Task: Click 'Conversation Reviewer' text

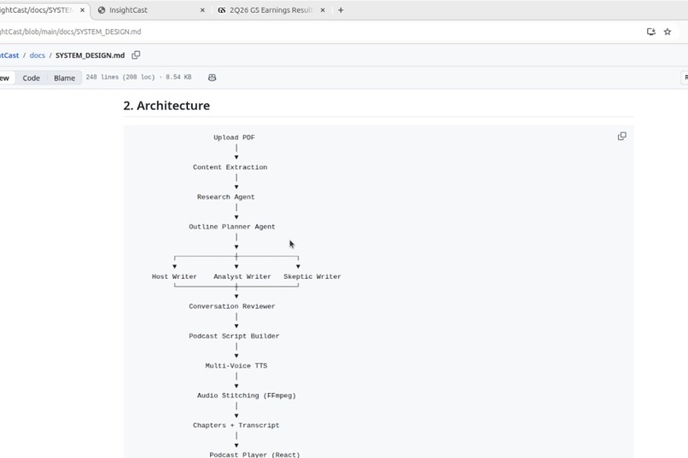Action: (231, 306)
